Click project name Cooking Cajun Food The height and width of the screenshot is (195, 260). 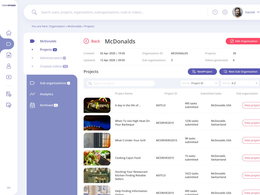pyautogui.click(x=128, y=158)
